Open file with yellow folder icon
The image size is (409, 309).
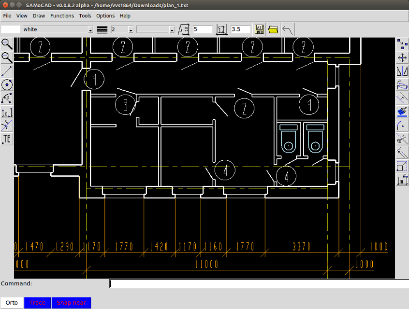[x=273, y=29]
